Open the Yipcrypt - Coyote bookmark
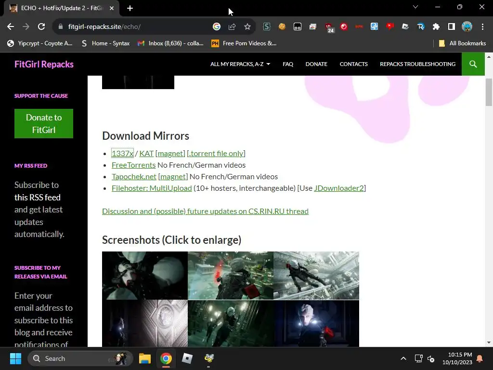493x370 pixels. 40,43
